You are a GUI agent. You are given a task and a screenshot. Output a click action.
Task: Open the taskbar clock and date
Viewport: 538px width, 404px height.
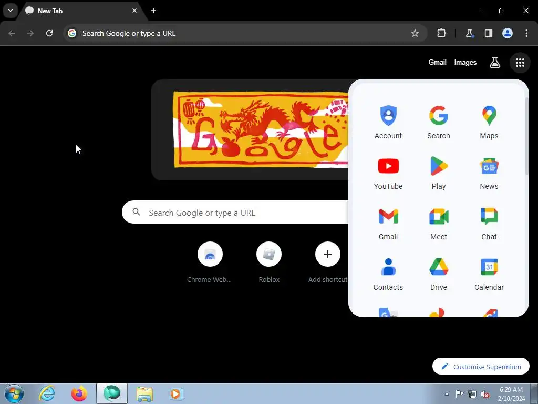(x=511, y=394)
